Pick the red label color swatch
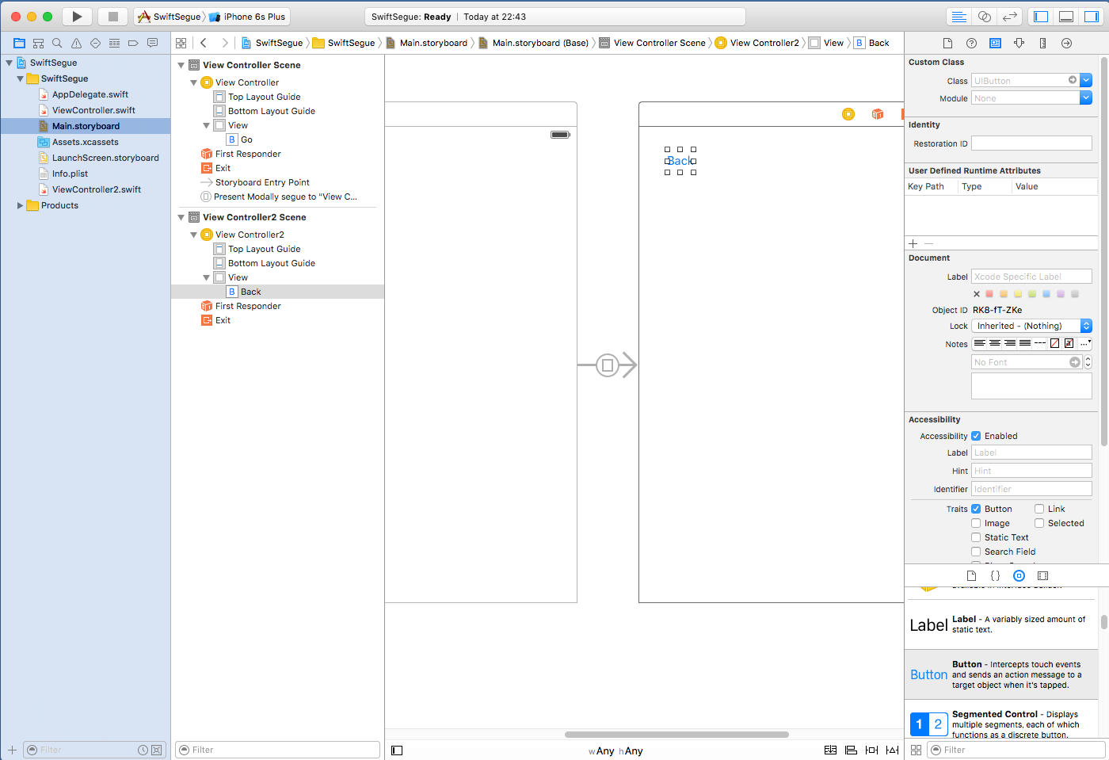 pos(989,294)
